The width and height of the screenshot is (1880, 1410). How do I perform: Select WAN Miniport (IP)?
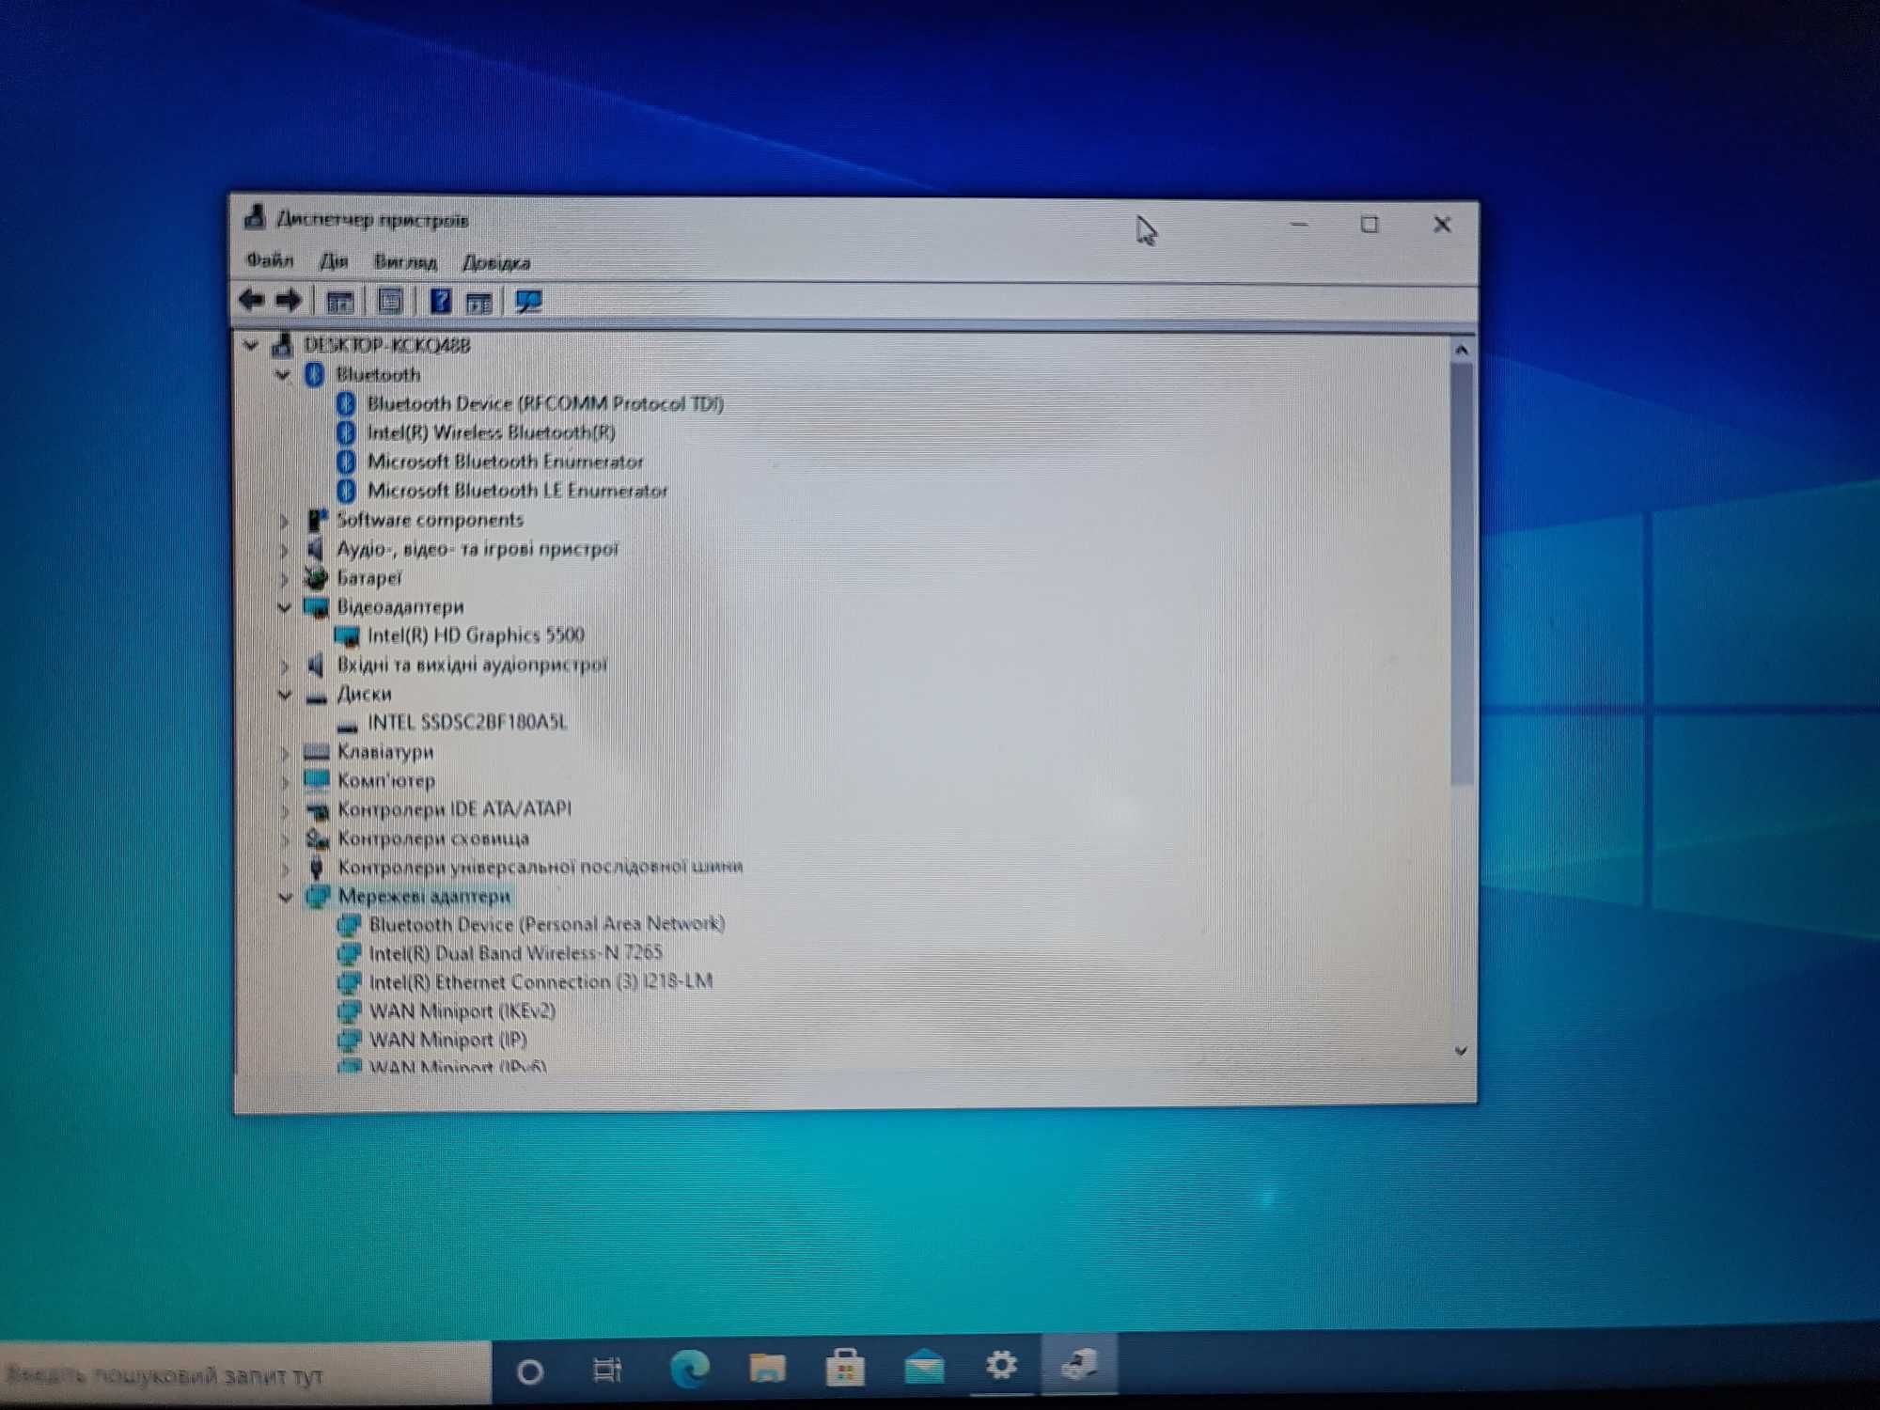[448, 1040]
